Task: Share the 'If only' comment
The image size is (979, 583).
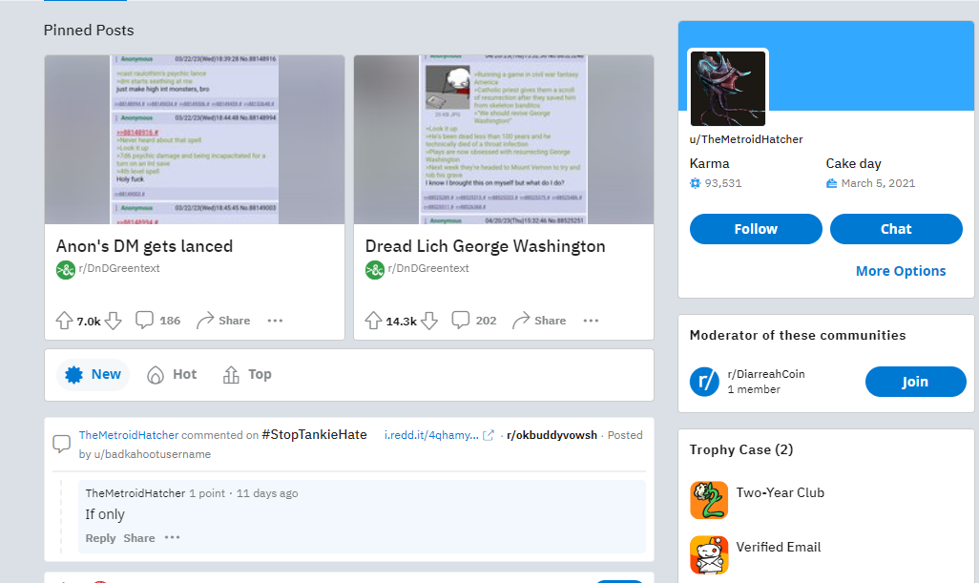Action: [139, 538]
